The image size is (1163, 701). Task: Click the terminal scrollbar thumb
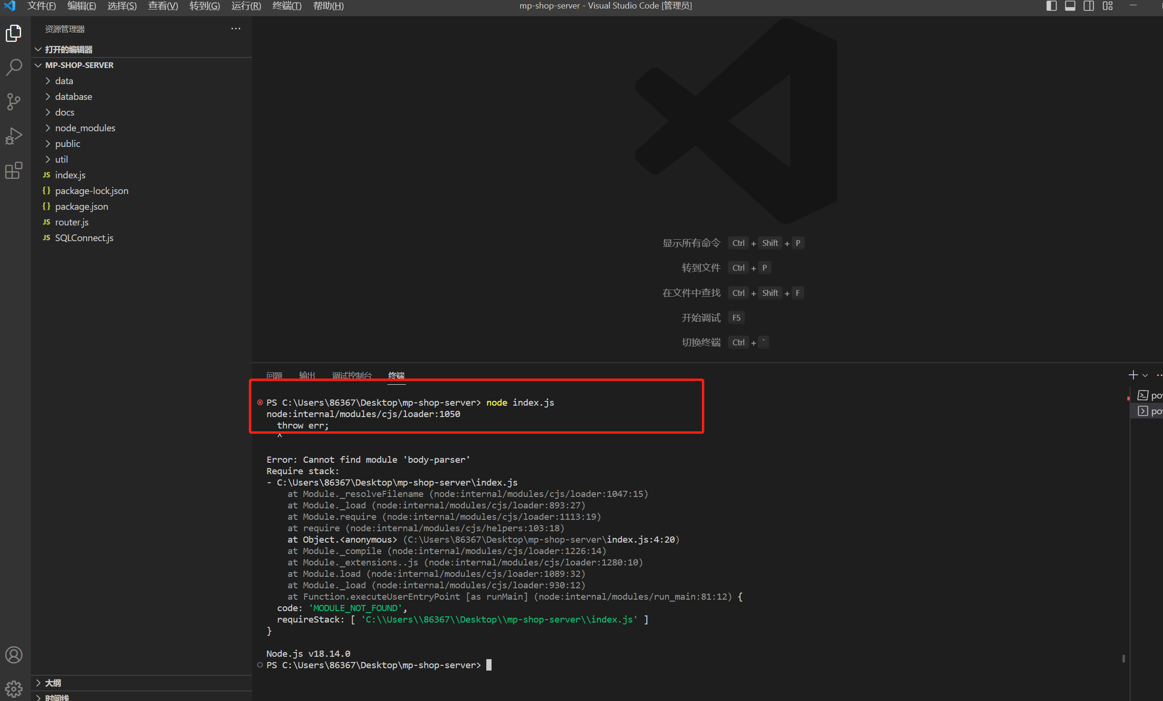1124,659
